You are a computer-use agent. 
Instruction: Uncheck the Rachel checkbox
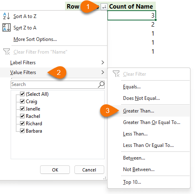[x=22, y=116]
